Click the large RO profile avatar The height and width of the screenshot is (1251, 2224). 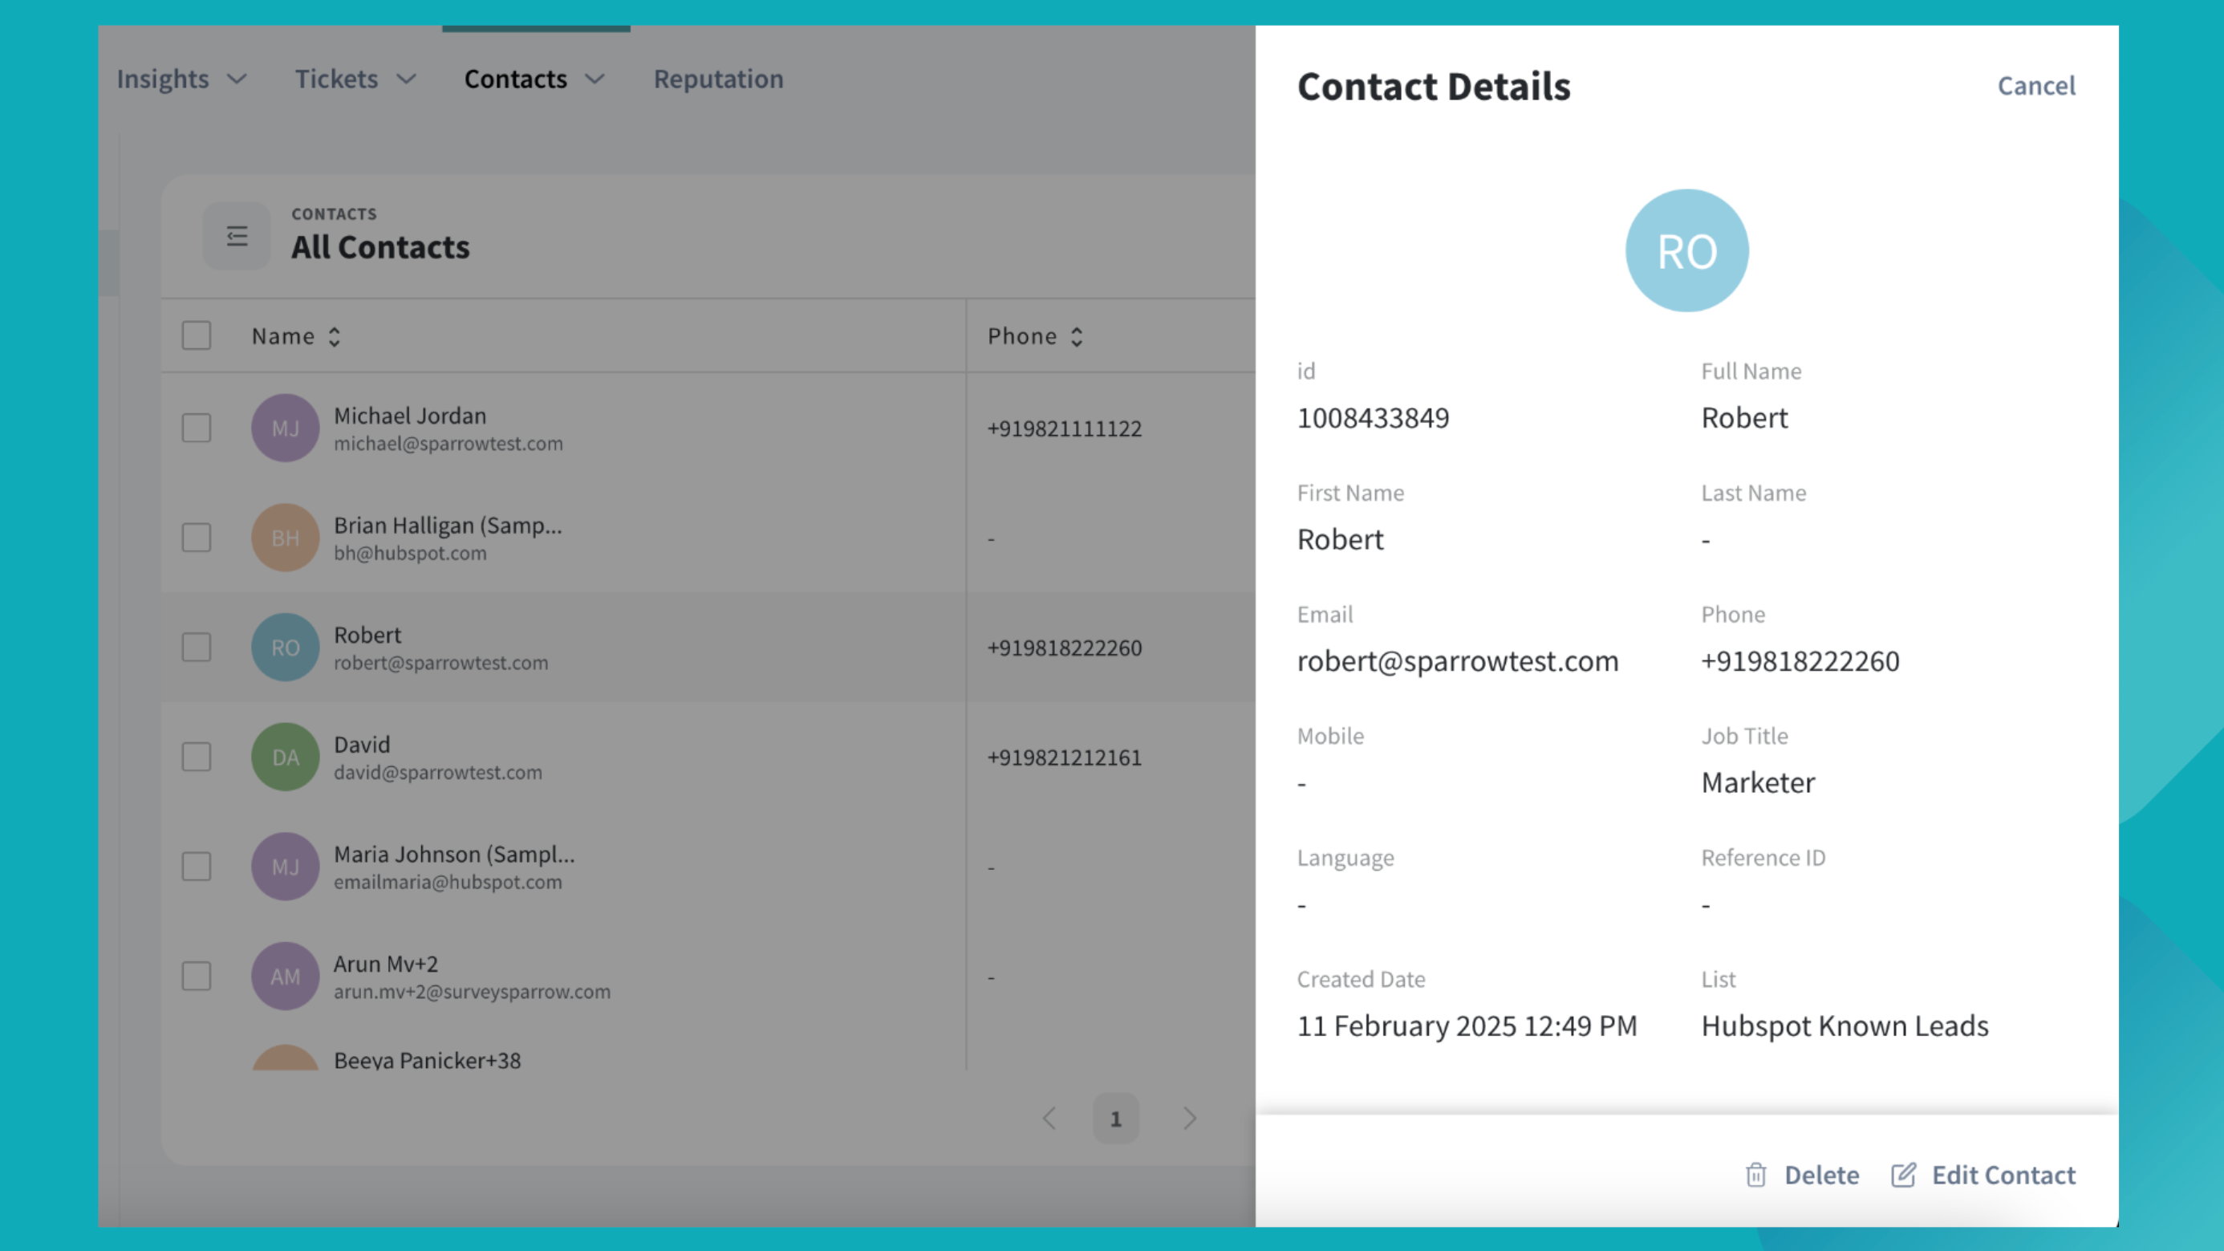click(x=1686, y=251)
